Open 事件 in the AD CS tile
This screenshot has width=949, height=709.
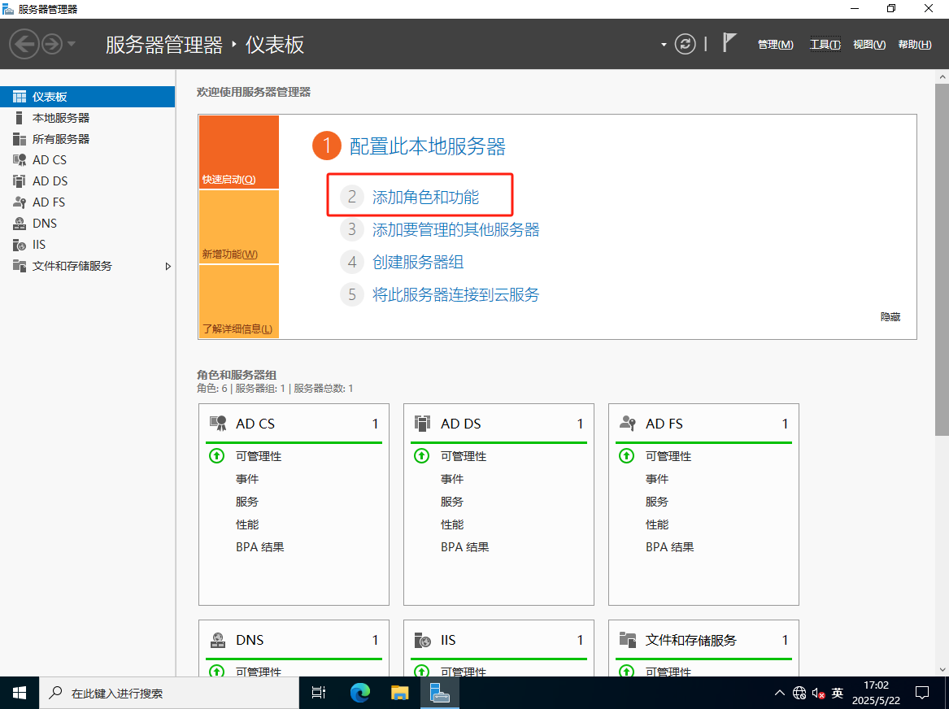pos(247,479)
